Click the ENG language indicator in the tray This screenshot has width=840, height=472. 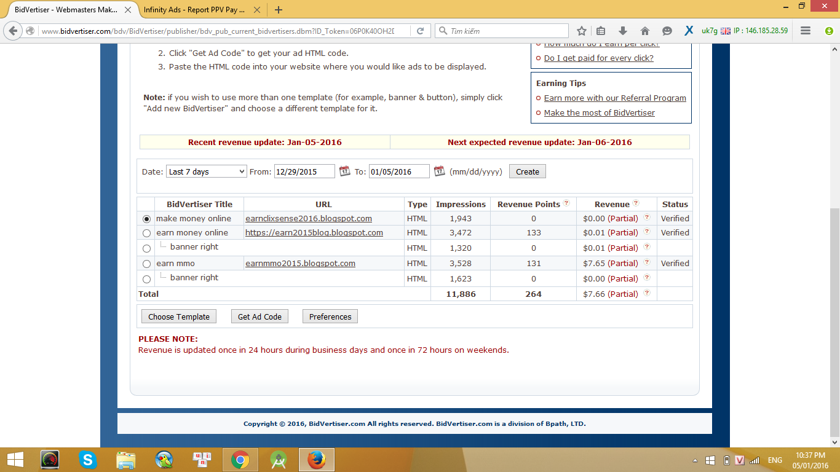tap(775, 460)
